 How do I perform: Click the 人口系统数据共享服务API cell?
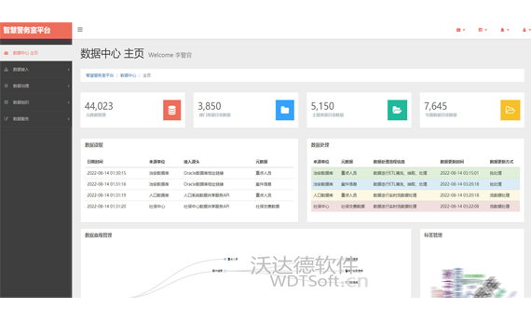207,195
